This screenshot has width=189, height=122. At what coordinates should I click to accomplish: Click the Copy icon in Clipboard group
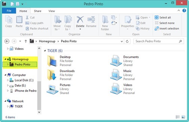[x=8, y=20]
